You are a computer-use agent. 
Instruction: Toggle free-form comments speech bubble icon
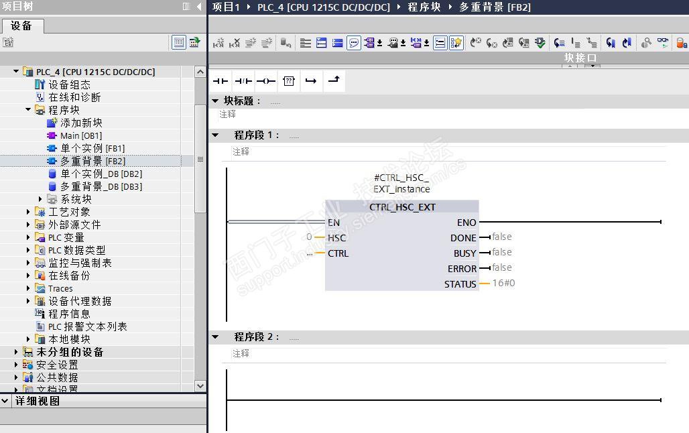pyautogui.click(x=353, y=43)
